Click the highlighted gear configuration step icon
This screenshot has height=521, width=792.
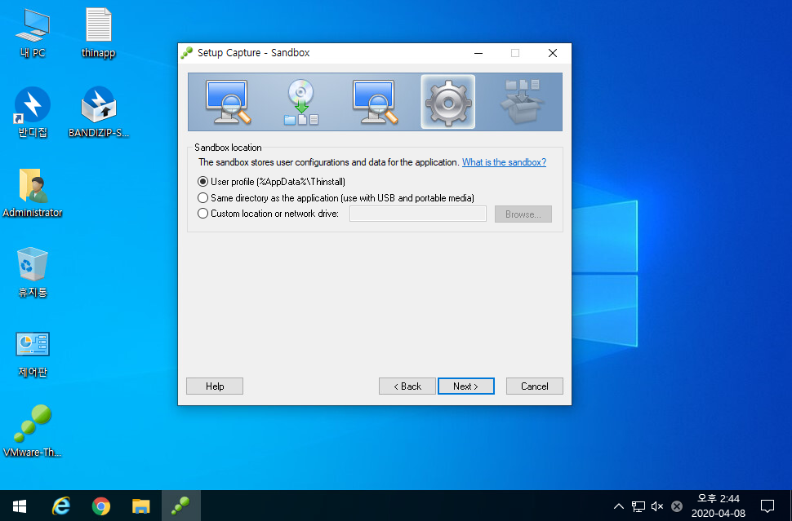tap(447, 102)
